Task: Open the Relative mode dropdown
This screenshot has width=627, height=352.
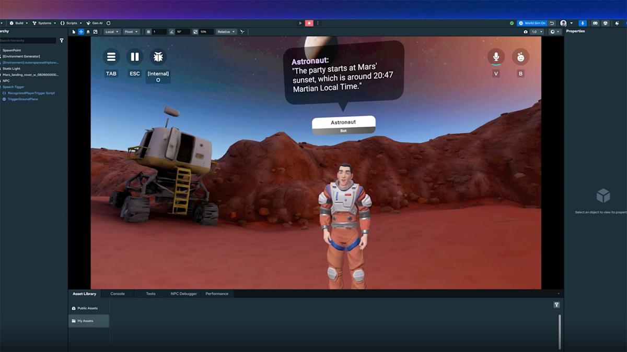Action: click(225, 32)
